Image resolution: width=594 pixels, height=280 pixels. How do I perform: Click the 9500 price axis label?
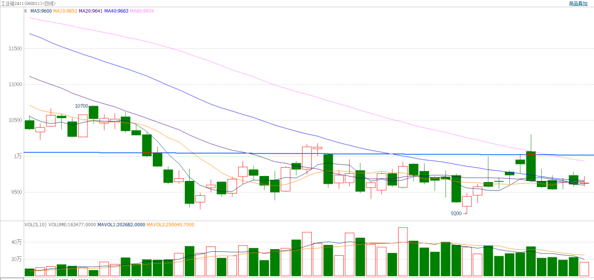(18, 192)
